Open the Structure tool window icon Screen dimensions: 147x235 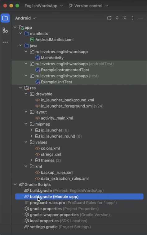pyautogui.click(x=5, y=30)
